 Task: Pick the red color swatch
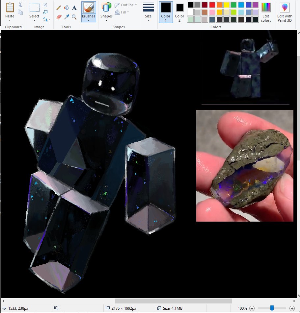coord(212,5)
